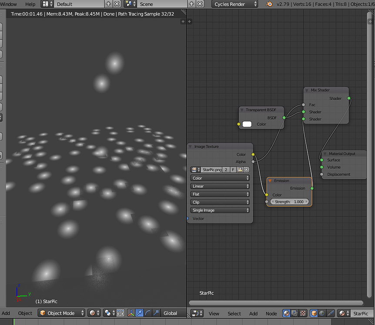Open the Linear interpolation dropdown
This screenshot has width=375, height=325.
(220, 186)
